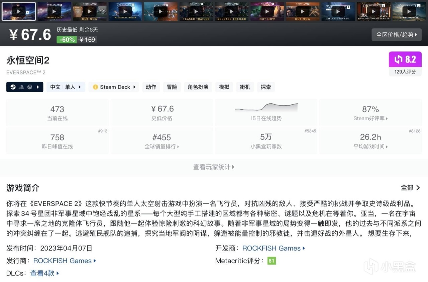Click the struck-through ¥169 original price
The width and height of the screenshot is (428, 282).
tap(87, 40)
